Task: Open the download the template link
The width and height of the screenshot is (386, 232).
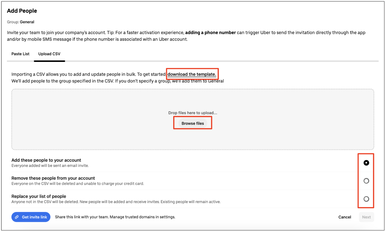Action: click(192, 74)
